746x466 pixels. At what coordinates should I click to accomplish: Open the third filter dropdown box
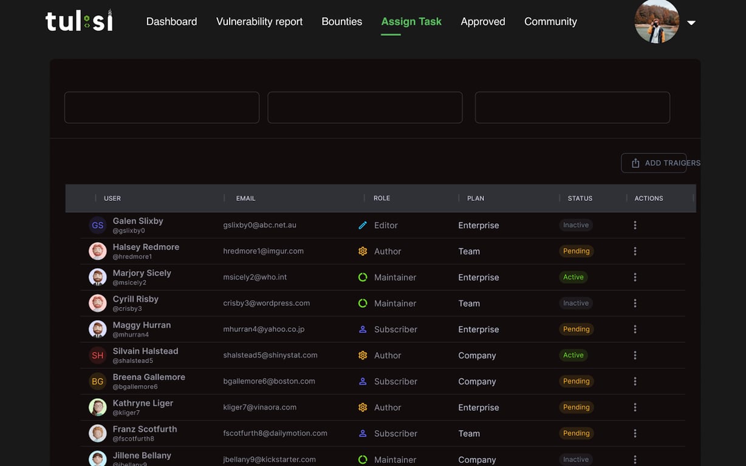pyautogui.click(x=572, y=107)
